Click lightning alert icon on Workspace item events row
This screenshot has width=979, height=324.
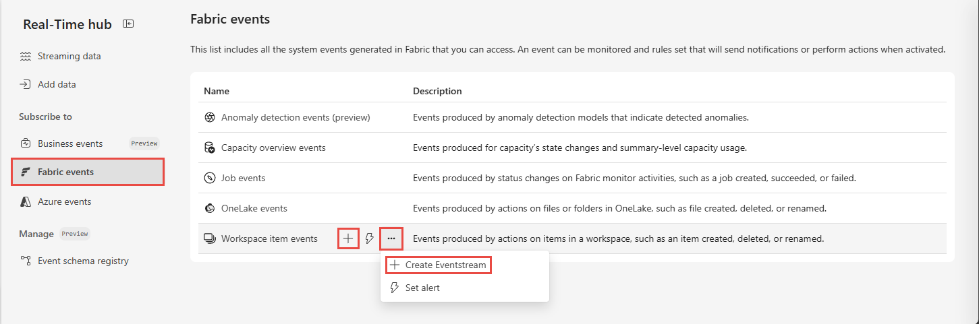[369, 238]
